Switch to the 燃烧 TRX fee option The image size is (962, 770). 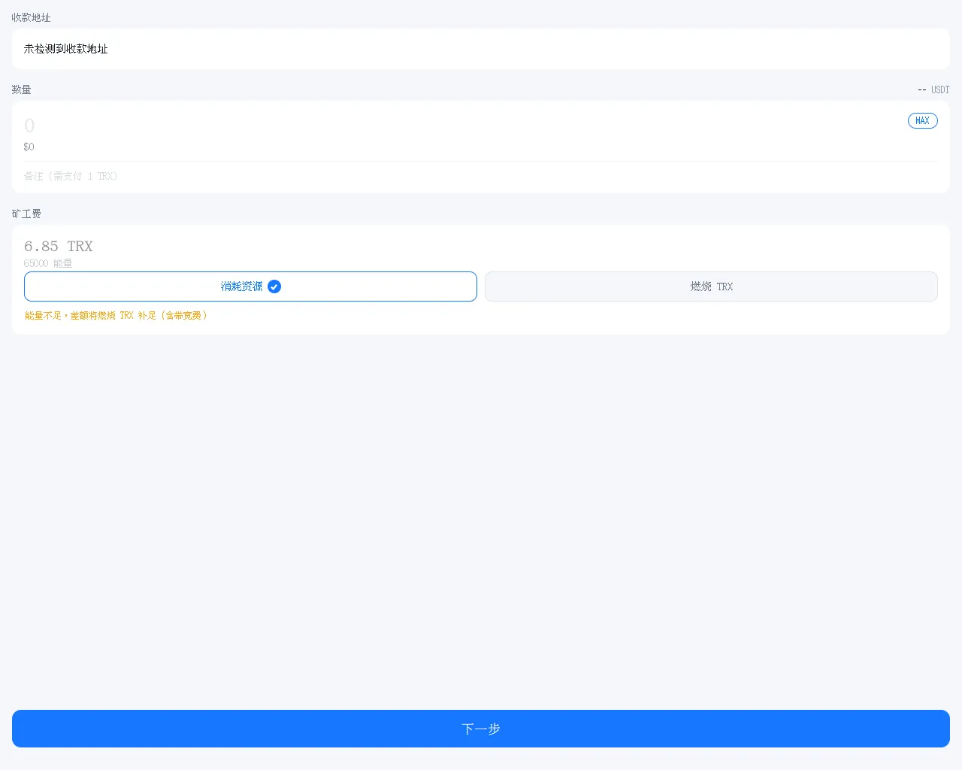pyautogui.click(x=711, y=286)
